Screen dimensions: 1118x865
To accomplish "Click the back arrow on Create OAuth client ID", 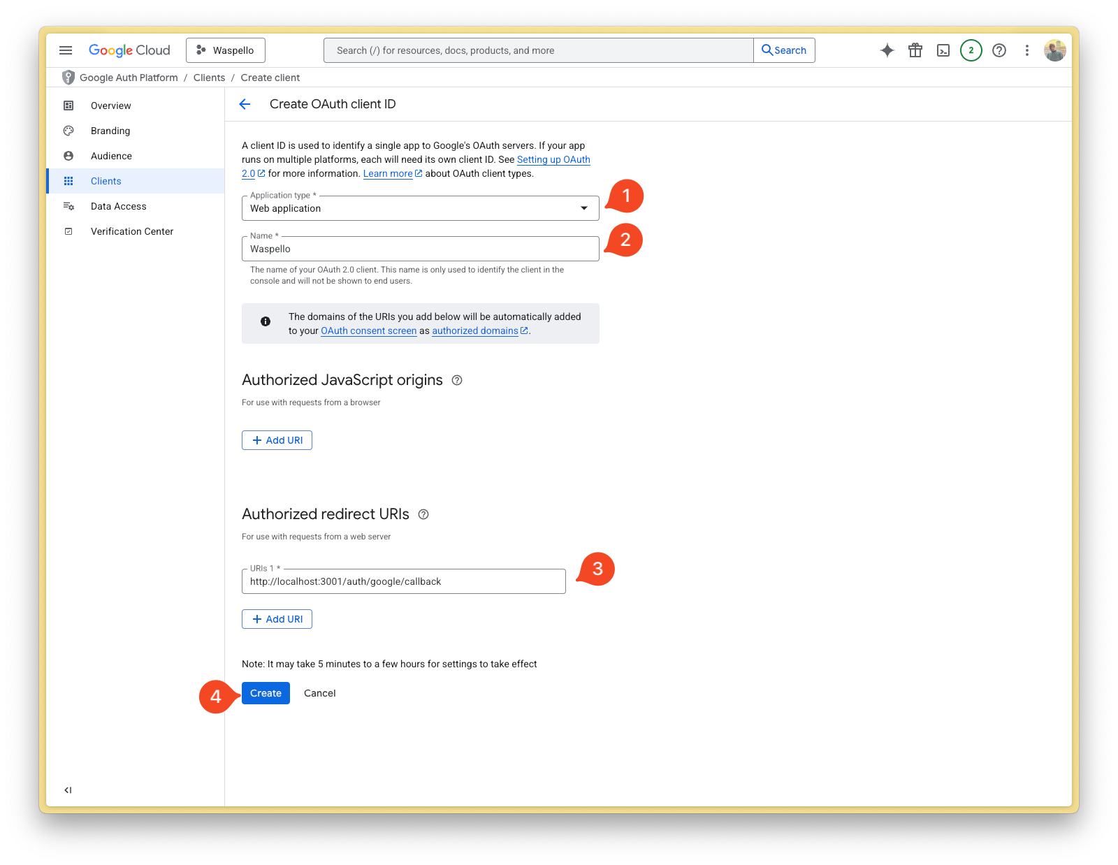I will (244, 103).
